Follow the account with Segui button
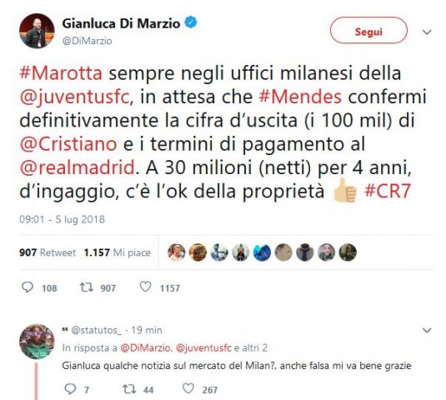446x400 pixels. click(368, 31)
